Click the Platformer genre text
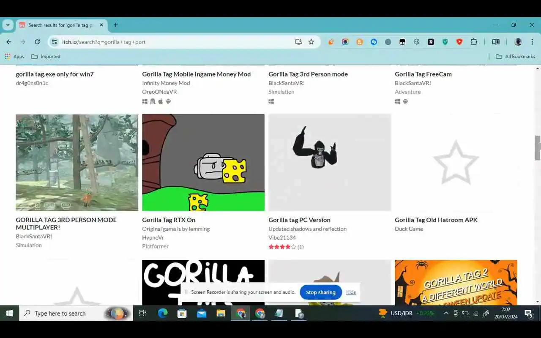541x338 pixels. tap(155, 246)
